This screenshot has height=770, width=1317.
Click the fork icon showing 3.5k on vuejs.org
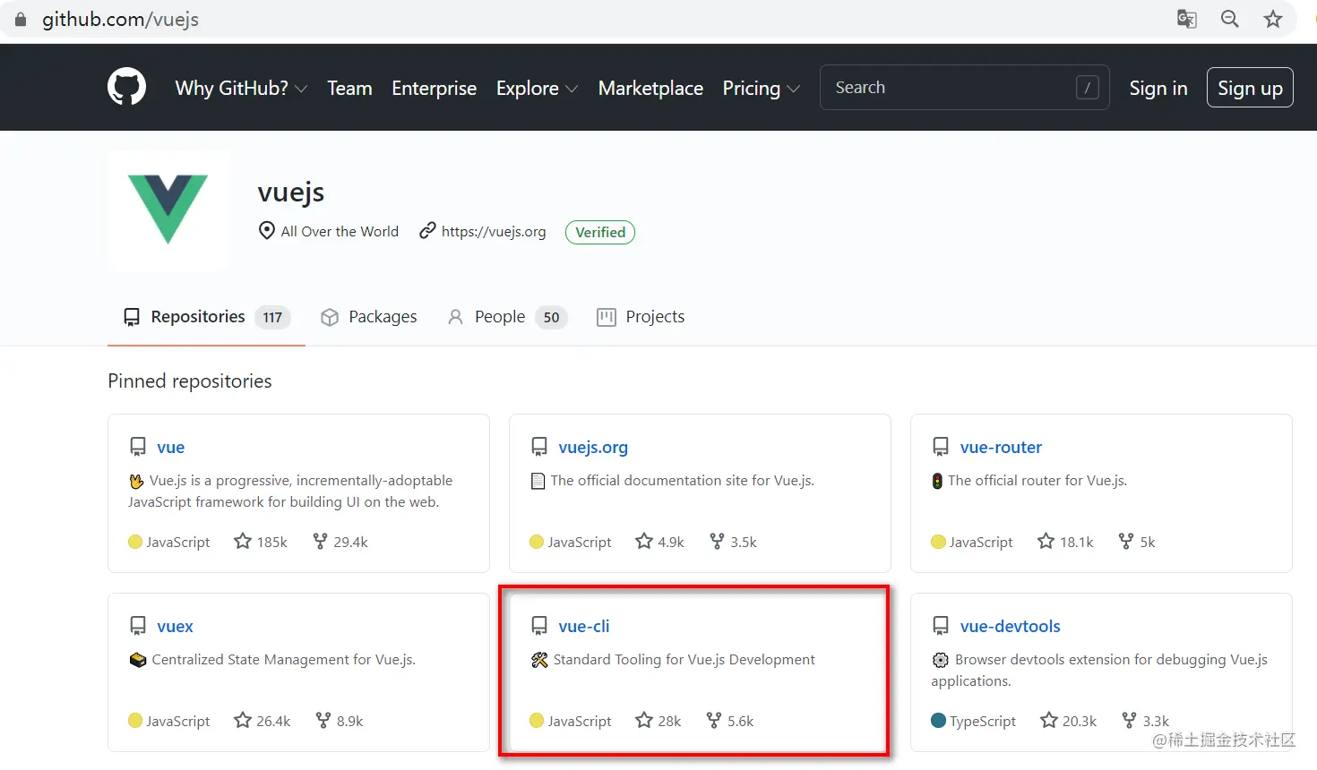click(x=717, y=541)
